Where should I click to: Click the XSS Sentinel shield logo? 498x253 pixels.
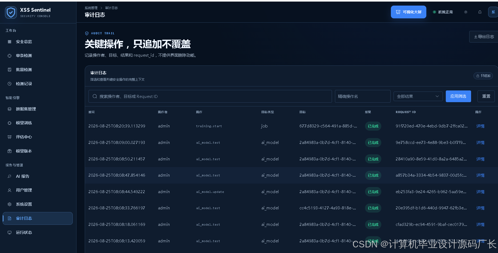pos(11,13)
